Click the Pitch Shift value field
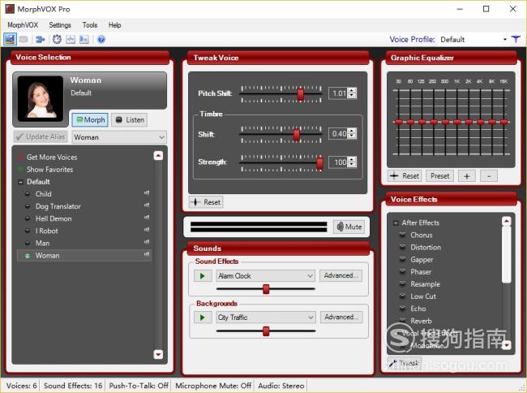The height and width of the screenshot is (393, 527). click(x=339, y=93)
